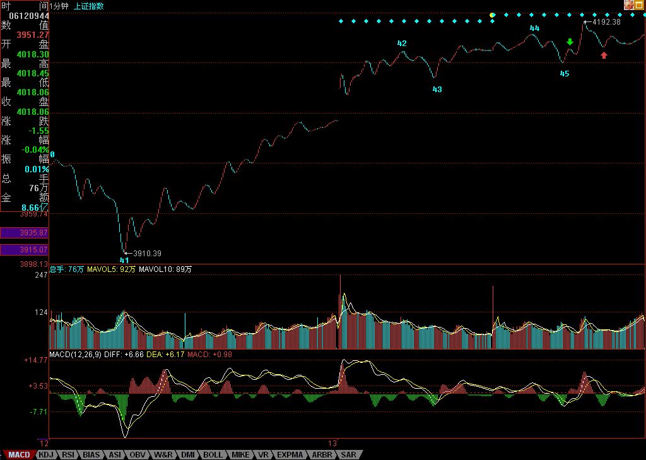This screenshot has height=460, width=646.
Task: Click the purple 3915.07 price level box
Action: pyautogui.click(x=25, y=251)
